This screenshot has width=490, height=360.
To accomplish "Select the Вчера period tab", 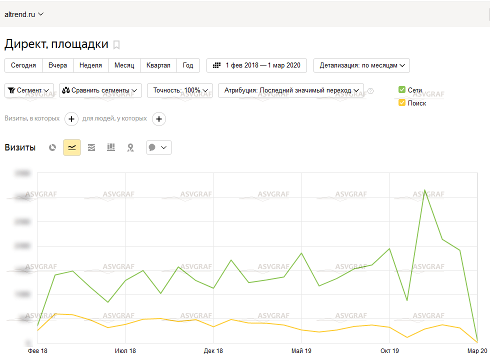I will click(57, 65).
